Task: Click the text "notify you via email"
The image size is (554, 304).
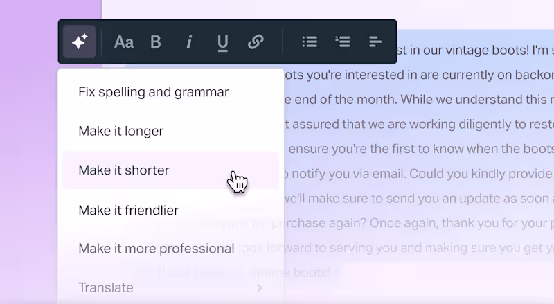Action: click(348, 174)
